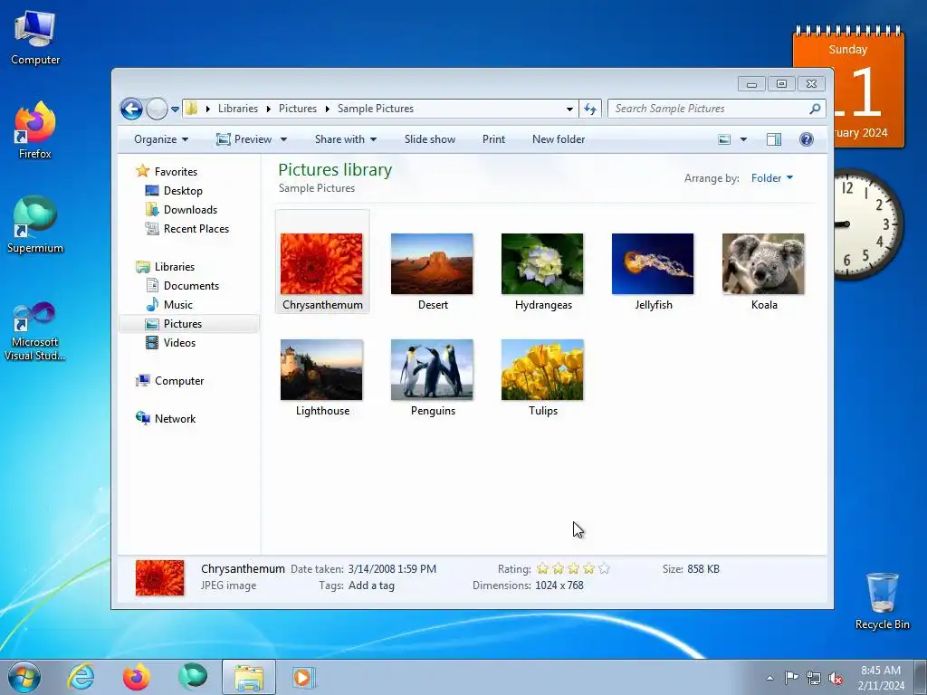
Task: Open Firefox from the taskbar
Action: [x=136, y=677]
